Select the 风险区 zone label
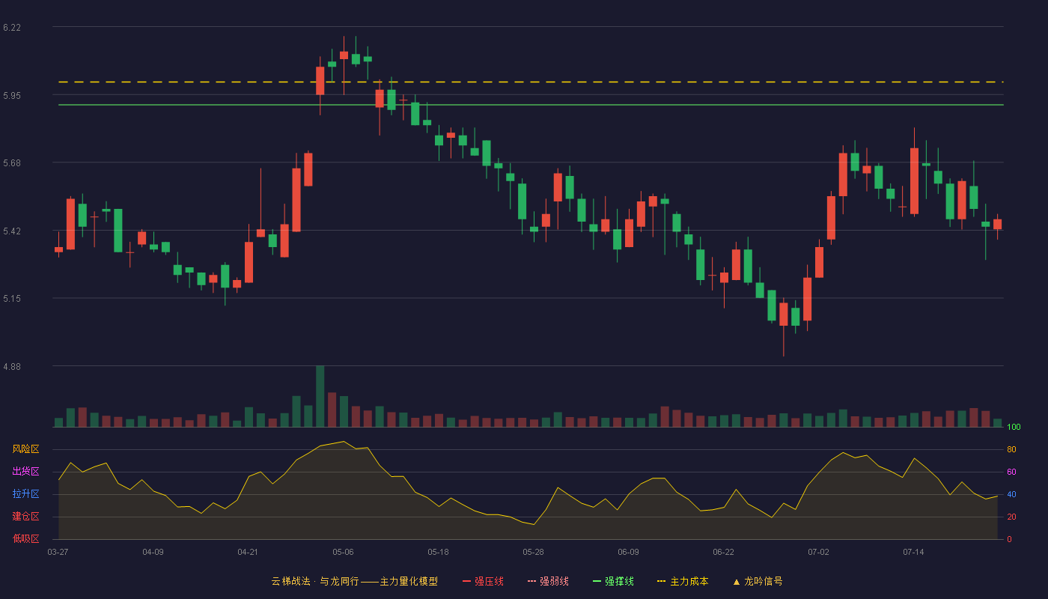Viewport: 1048px width, 599px height. coord(25,449)
